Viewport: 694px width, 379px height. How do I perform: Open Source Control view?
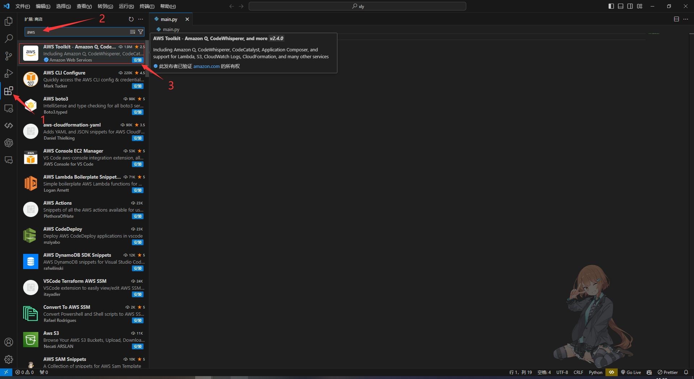[9, 56]
